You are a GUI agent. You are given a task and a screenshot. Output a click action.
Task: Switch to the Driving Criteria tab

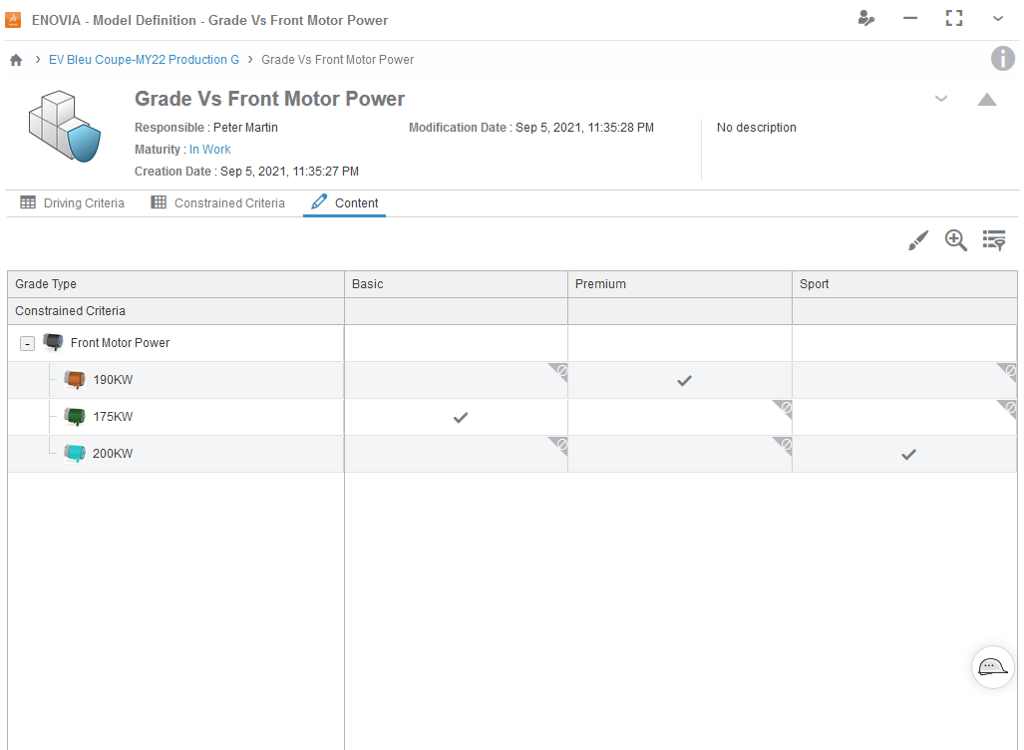(x=73, y=203)
